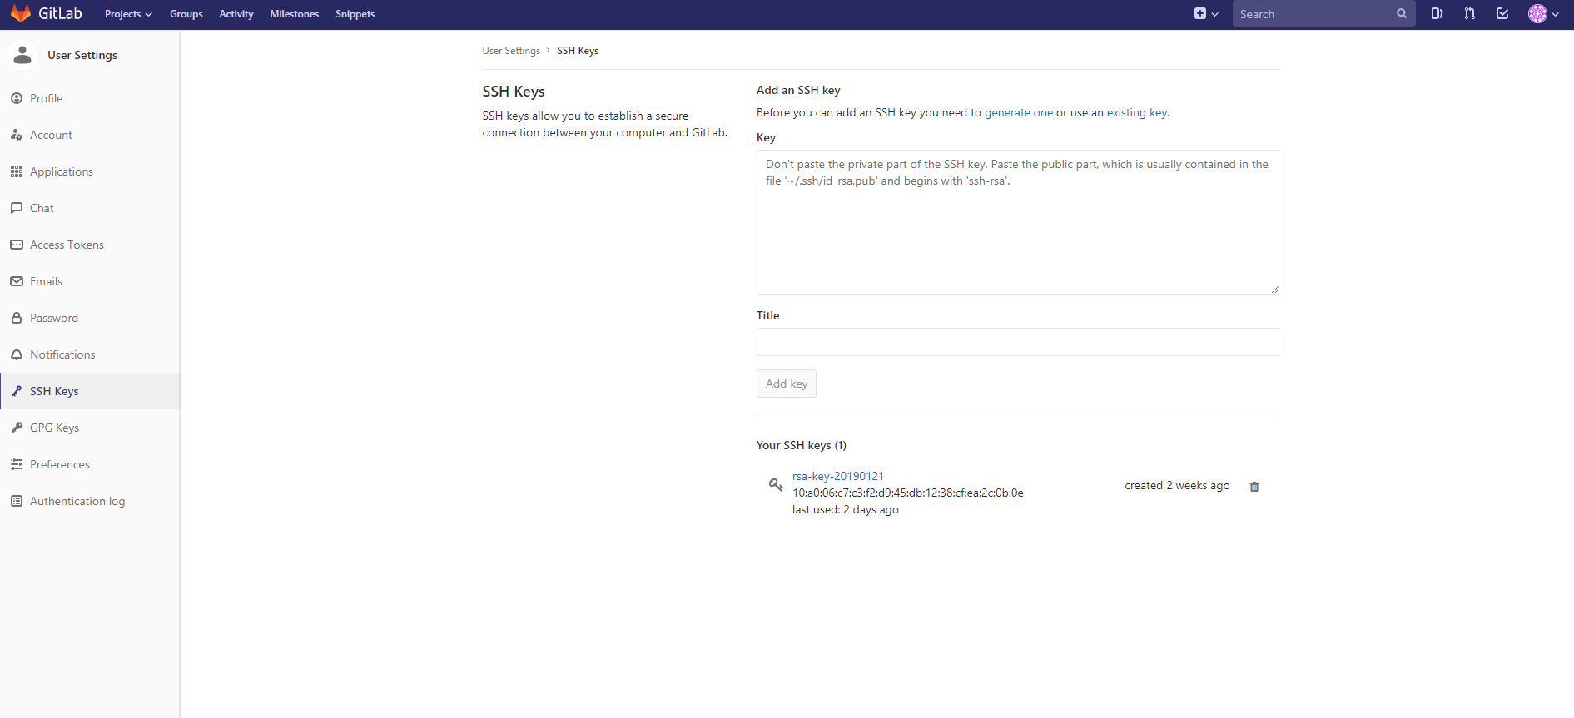Click User Settings sidebar header
This screenshot has height=718, width=1574.
pos(82,55)
